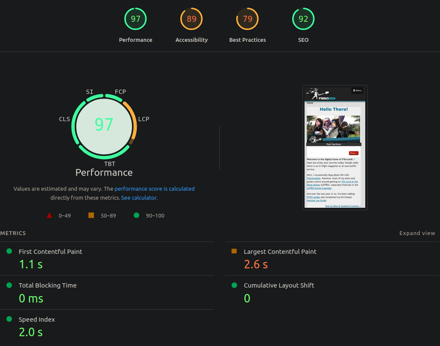Click the 90–100 legend range text

[x=155, y=216]
